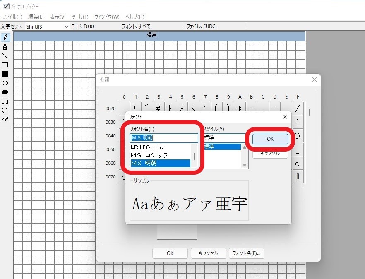This screenshot has width=365, height=279.
Task: Select the ) character cell
Action: click(228, 108)
